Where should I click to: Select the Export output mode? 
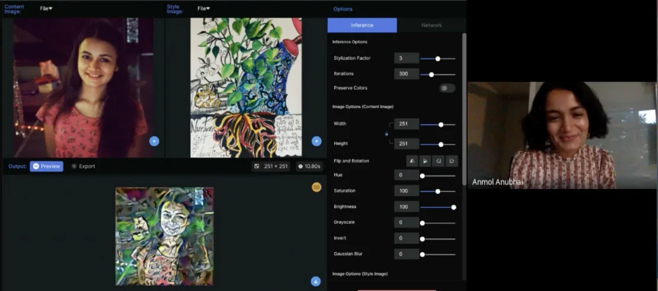83,166
